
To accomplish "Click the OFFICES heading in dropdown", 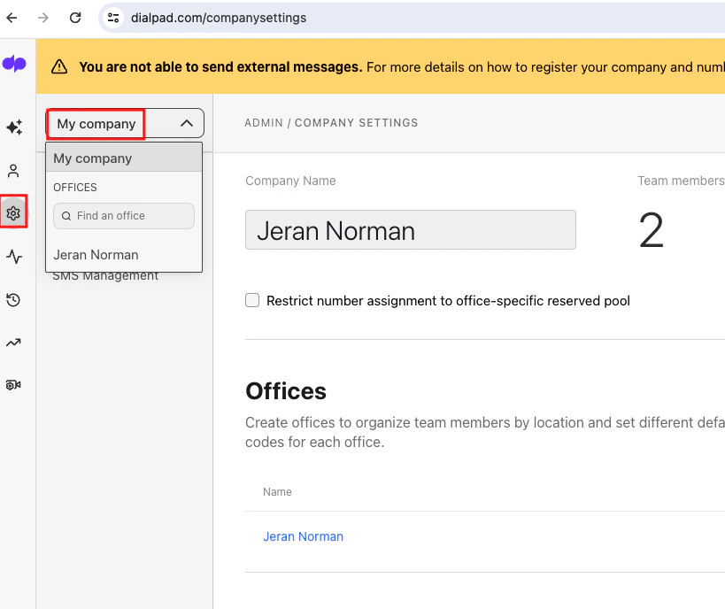I will pyautogui.click(x=75, y=188).
